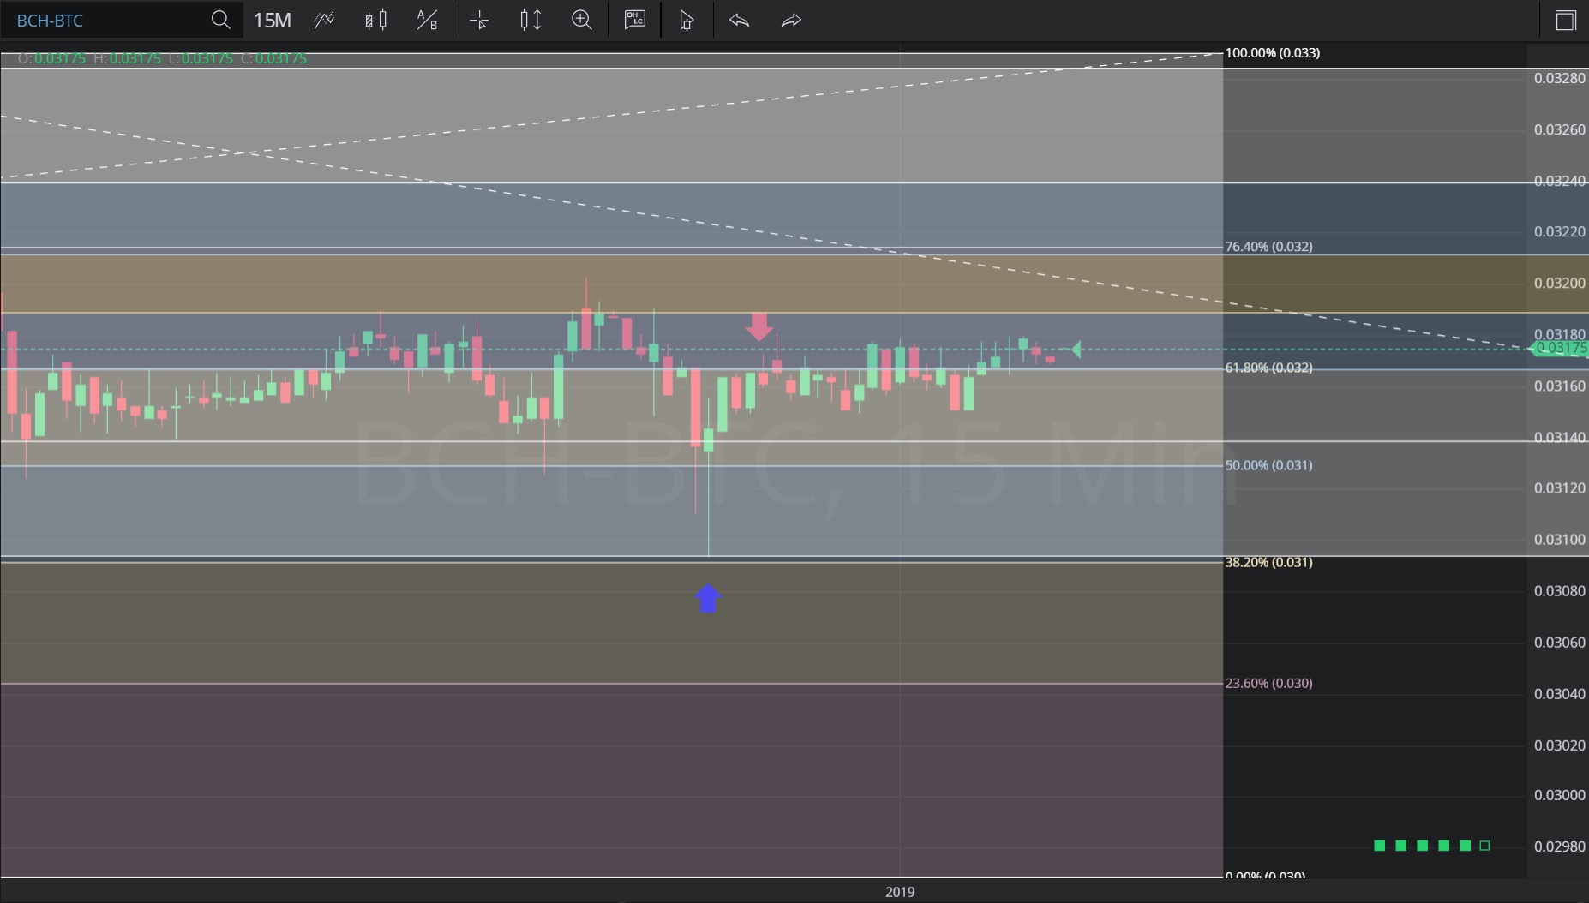Click the 0.03200 price axis label
Viewport: 1589px width, 903px height.
point(1560,284)
